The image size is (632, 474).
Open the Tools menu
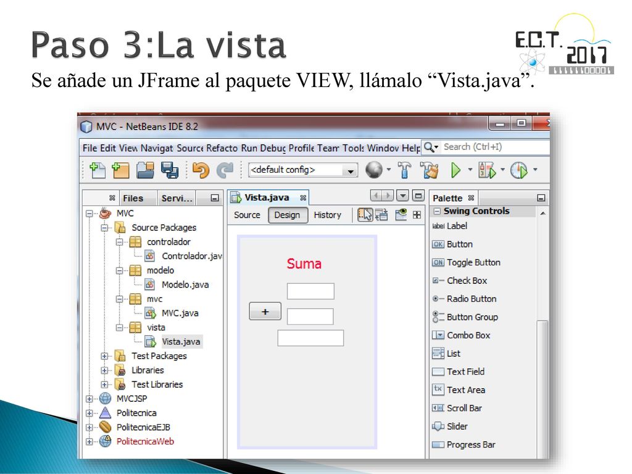(354, 148)
